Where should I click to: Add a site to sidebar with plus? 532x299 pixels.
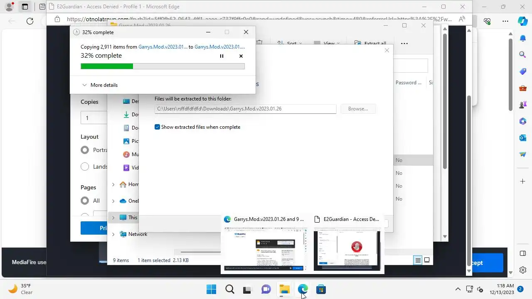[523, 181]
